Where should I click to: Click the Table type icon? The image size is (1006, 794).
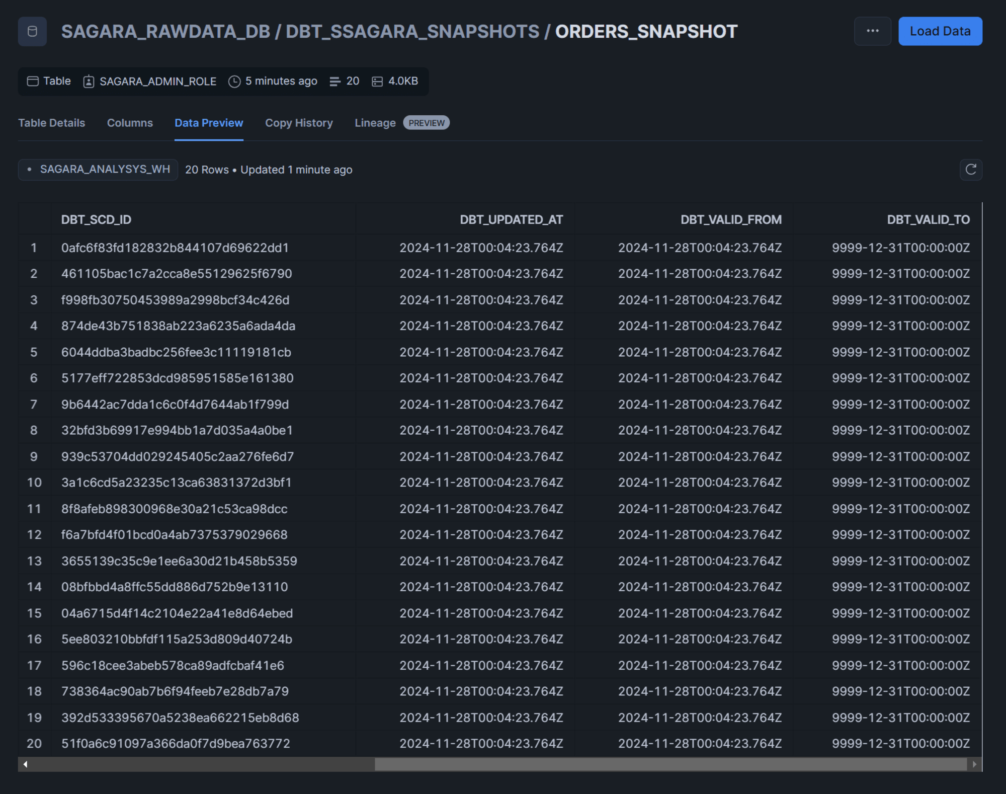click(x=33, y=81)
